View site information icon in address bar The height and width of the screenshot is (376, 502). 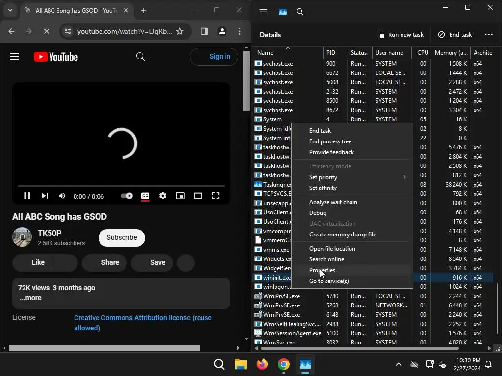[x=68, y=31]
